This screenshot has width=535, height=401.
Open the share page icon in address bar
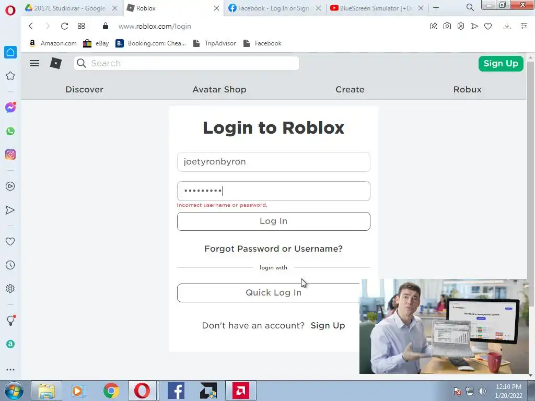433,26
